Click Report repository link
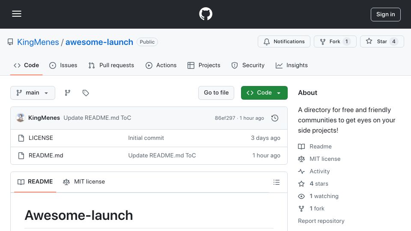This screenshot has width=411, height=231. (x=321, y=221)
